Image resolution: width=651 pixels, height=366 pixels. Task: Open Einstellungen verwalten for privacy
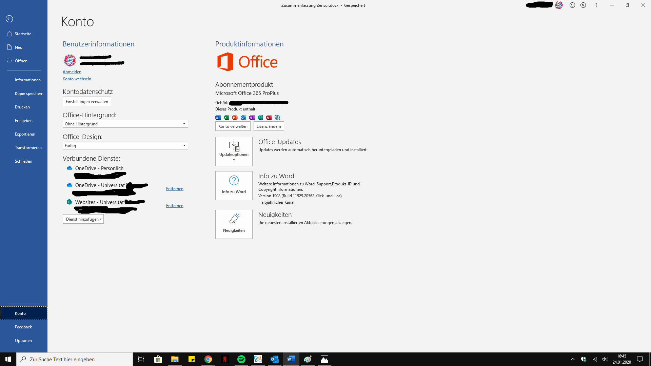click(x=87, y=102)
